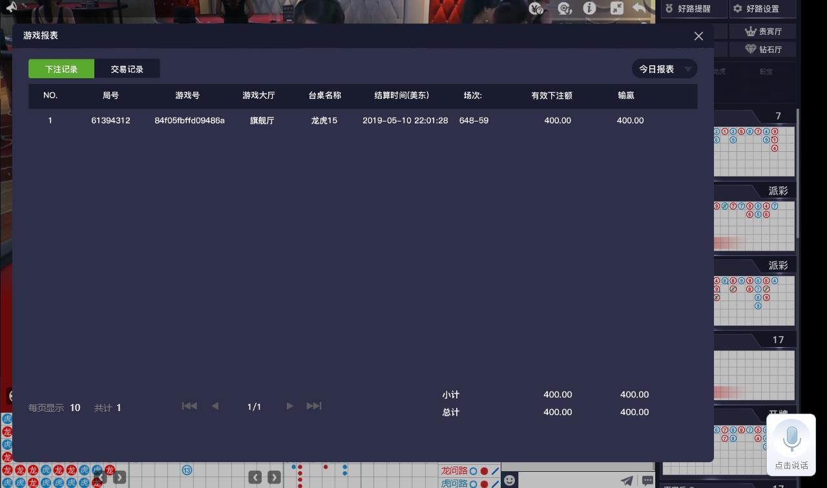Click the 台桌名称 column header
The image size is (827, 488).
[324, 96]
